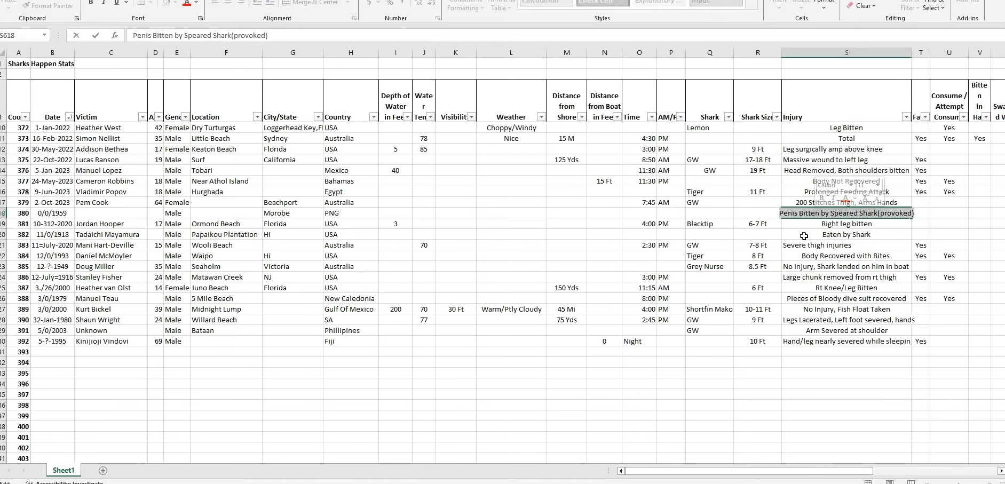Open the Shark Size column filter dropdown

pyautogui.click(x=776, y=117)
